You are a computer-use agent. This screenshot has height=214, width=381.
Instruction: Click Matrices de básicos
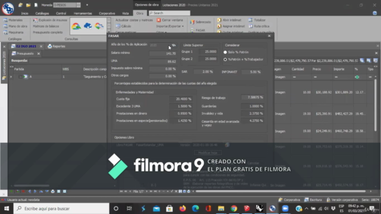[x=46, y=26]
